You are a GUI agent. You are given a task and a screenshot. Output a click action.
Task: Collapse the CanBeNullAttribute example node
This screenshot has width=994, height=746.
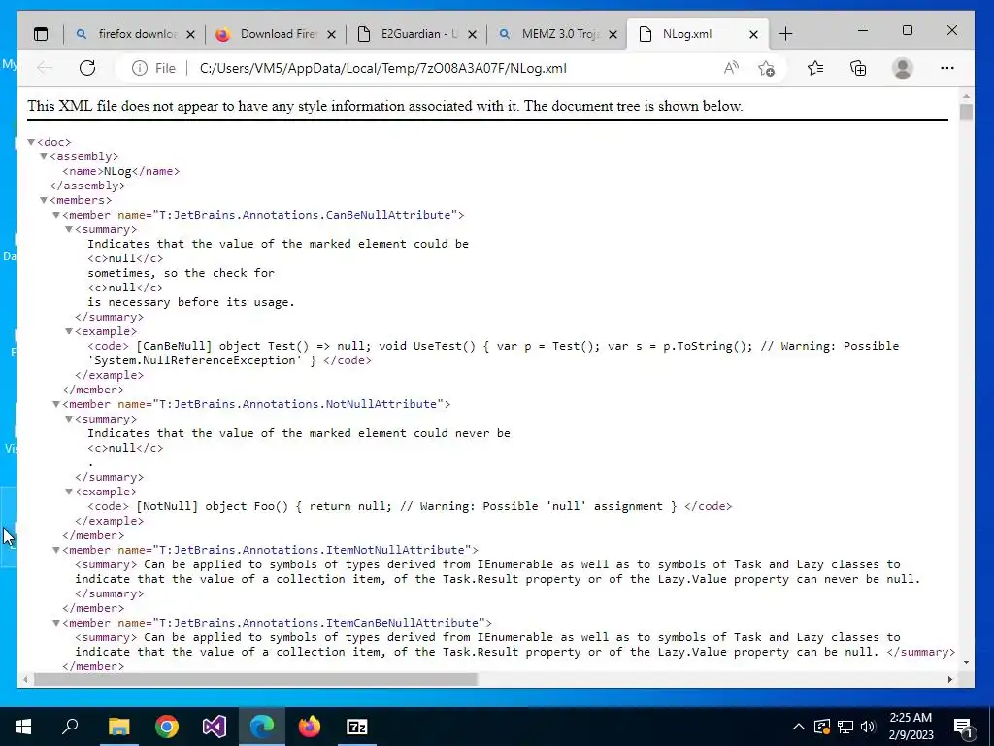point(69,332)
